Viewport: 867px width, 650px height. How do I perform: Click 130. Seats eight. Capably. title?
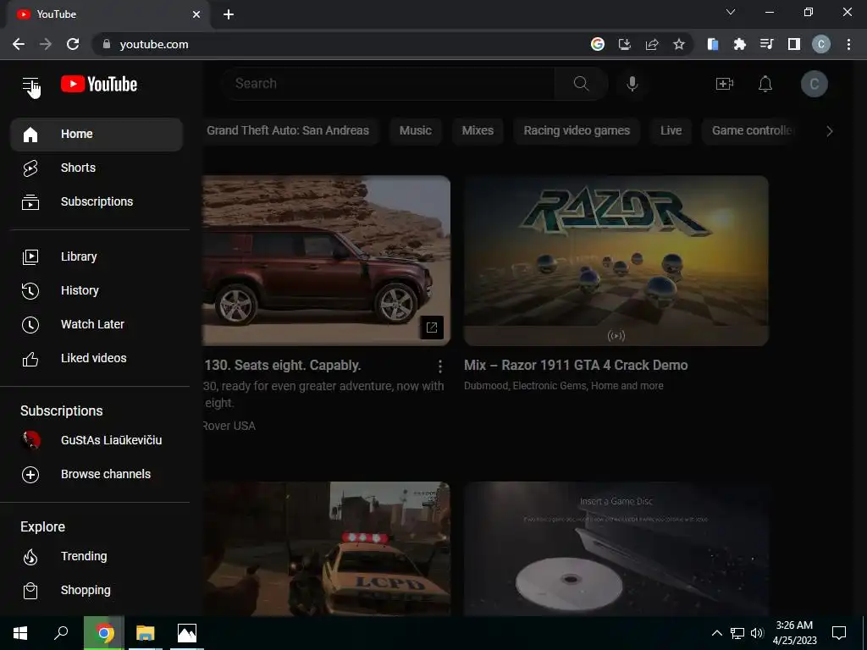click(x=283, y=366)
